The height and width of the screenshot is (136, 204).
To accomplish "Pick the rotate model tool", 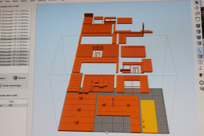I will [x=198, y=19].
